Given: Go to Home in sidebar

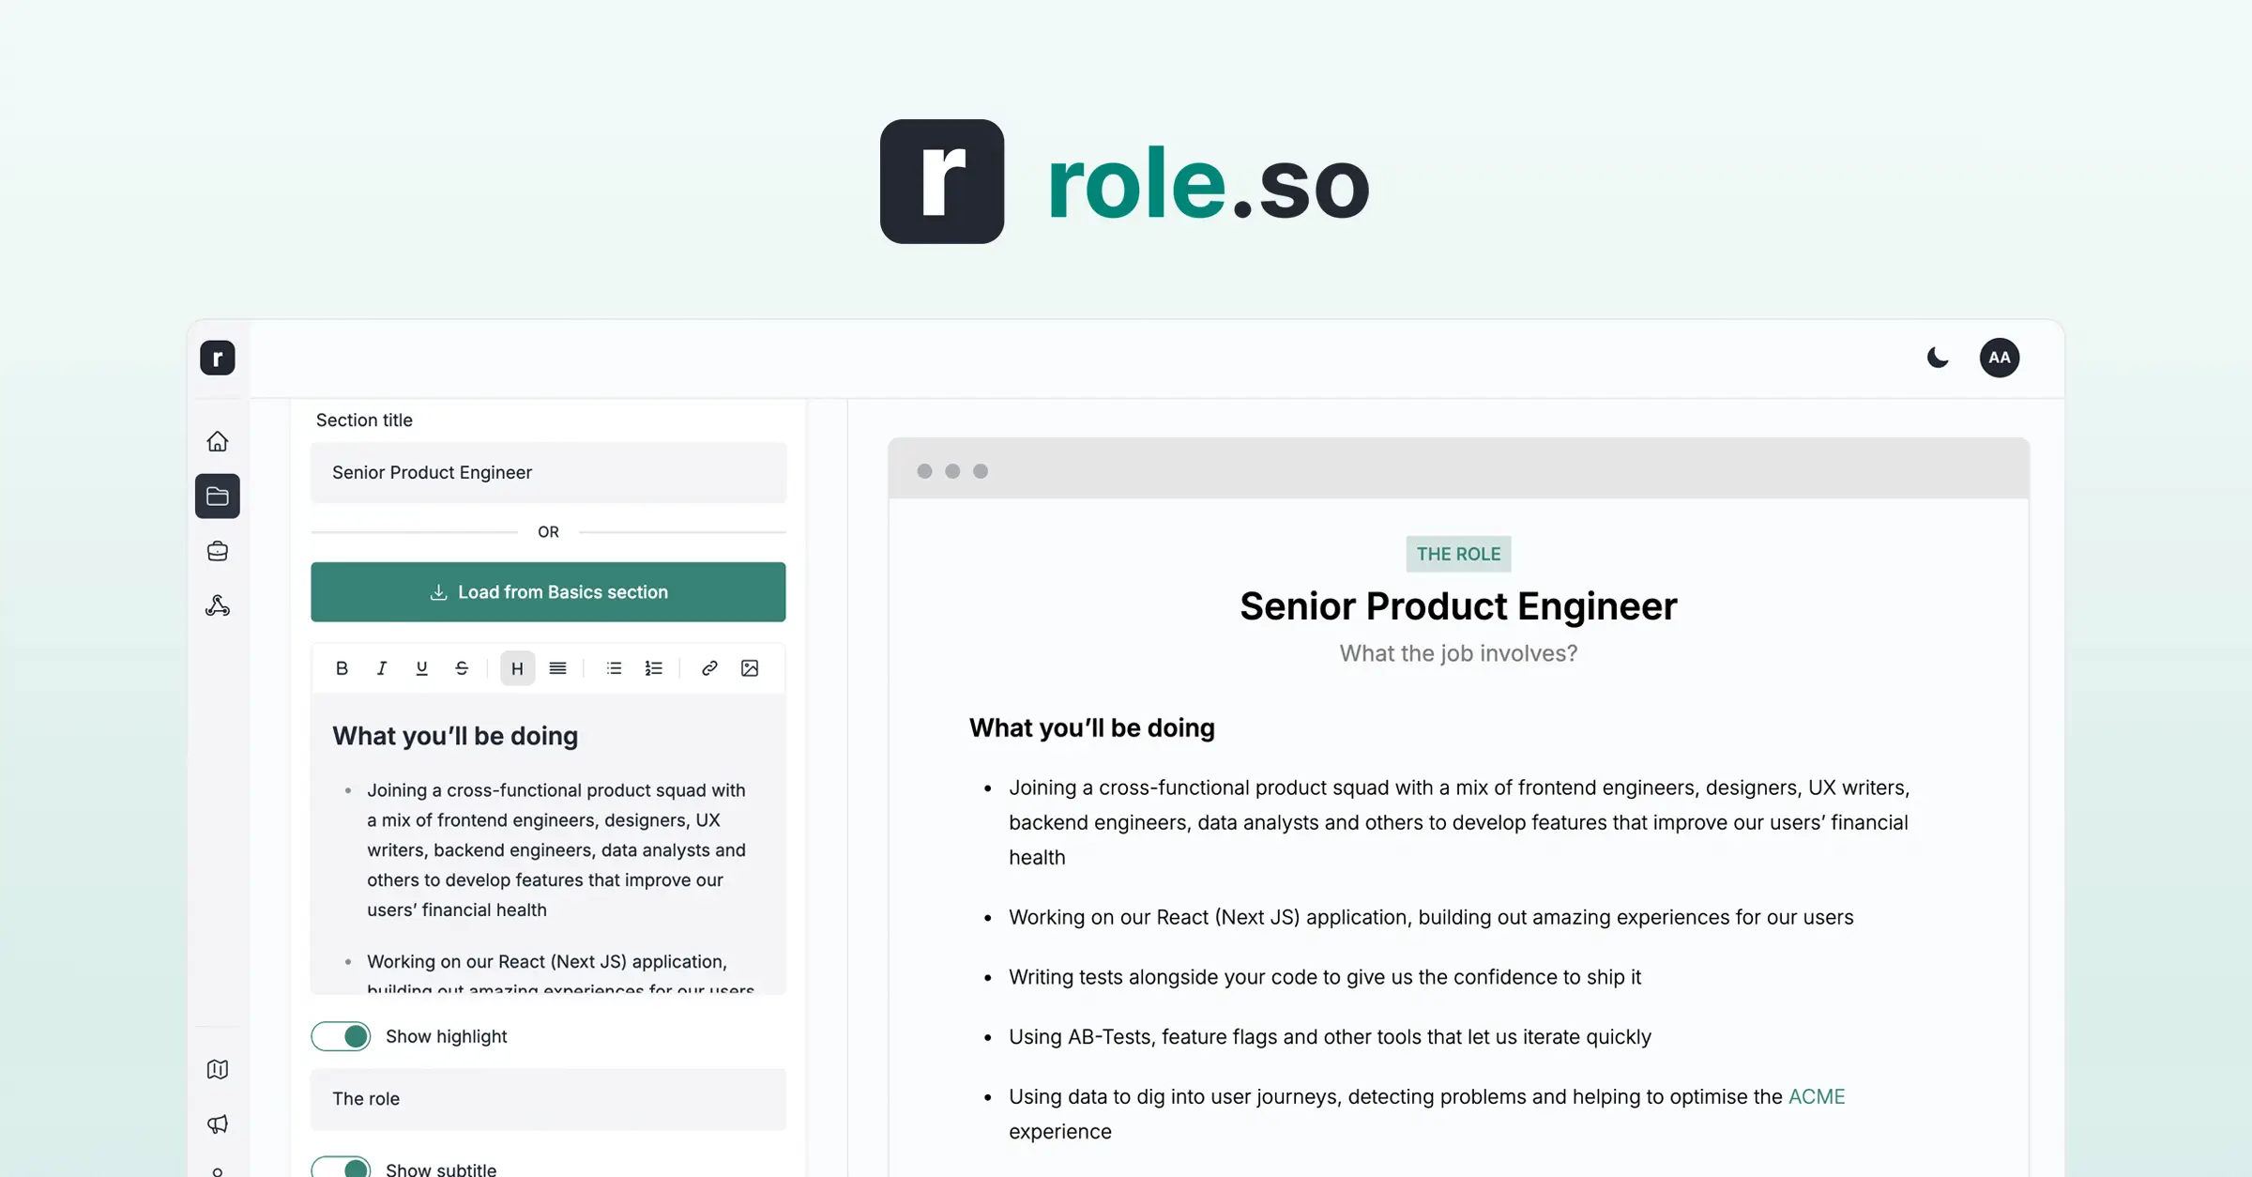Looking at the screenshot, I should (x=218, y=441).
